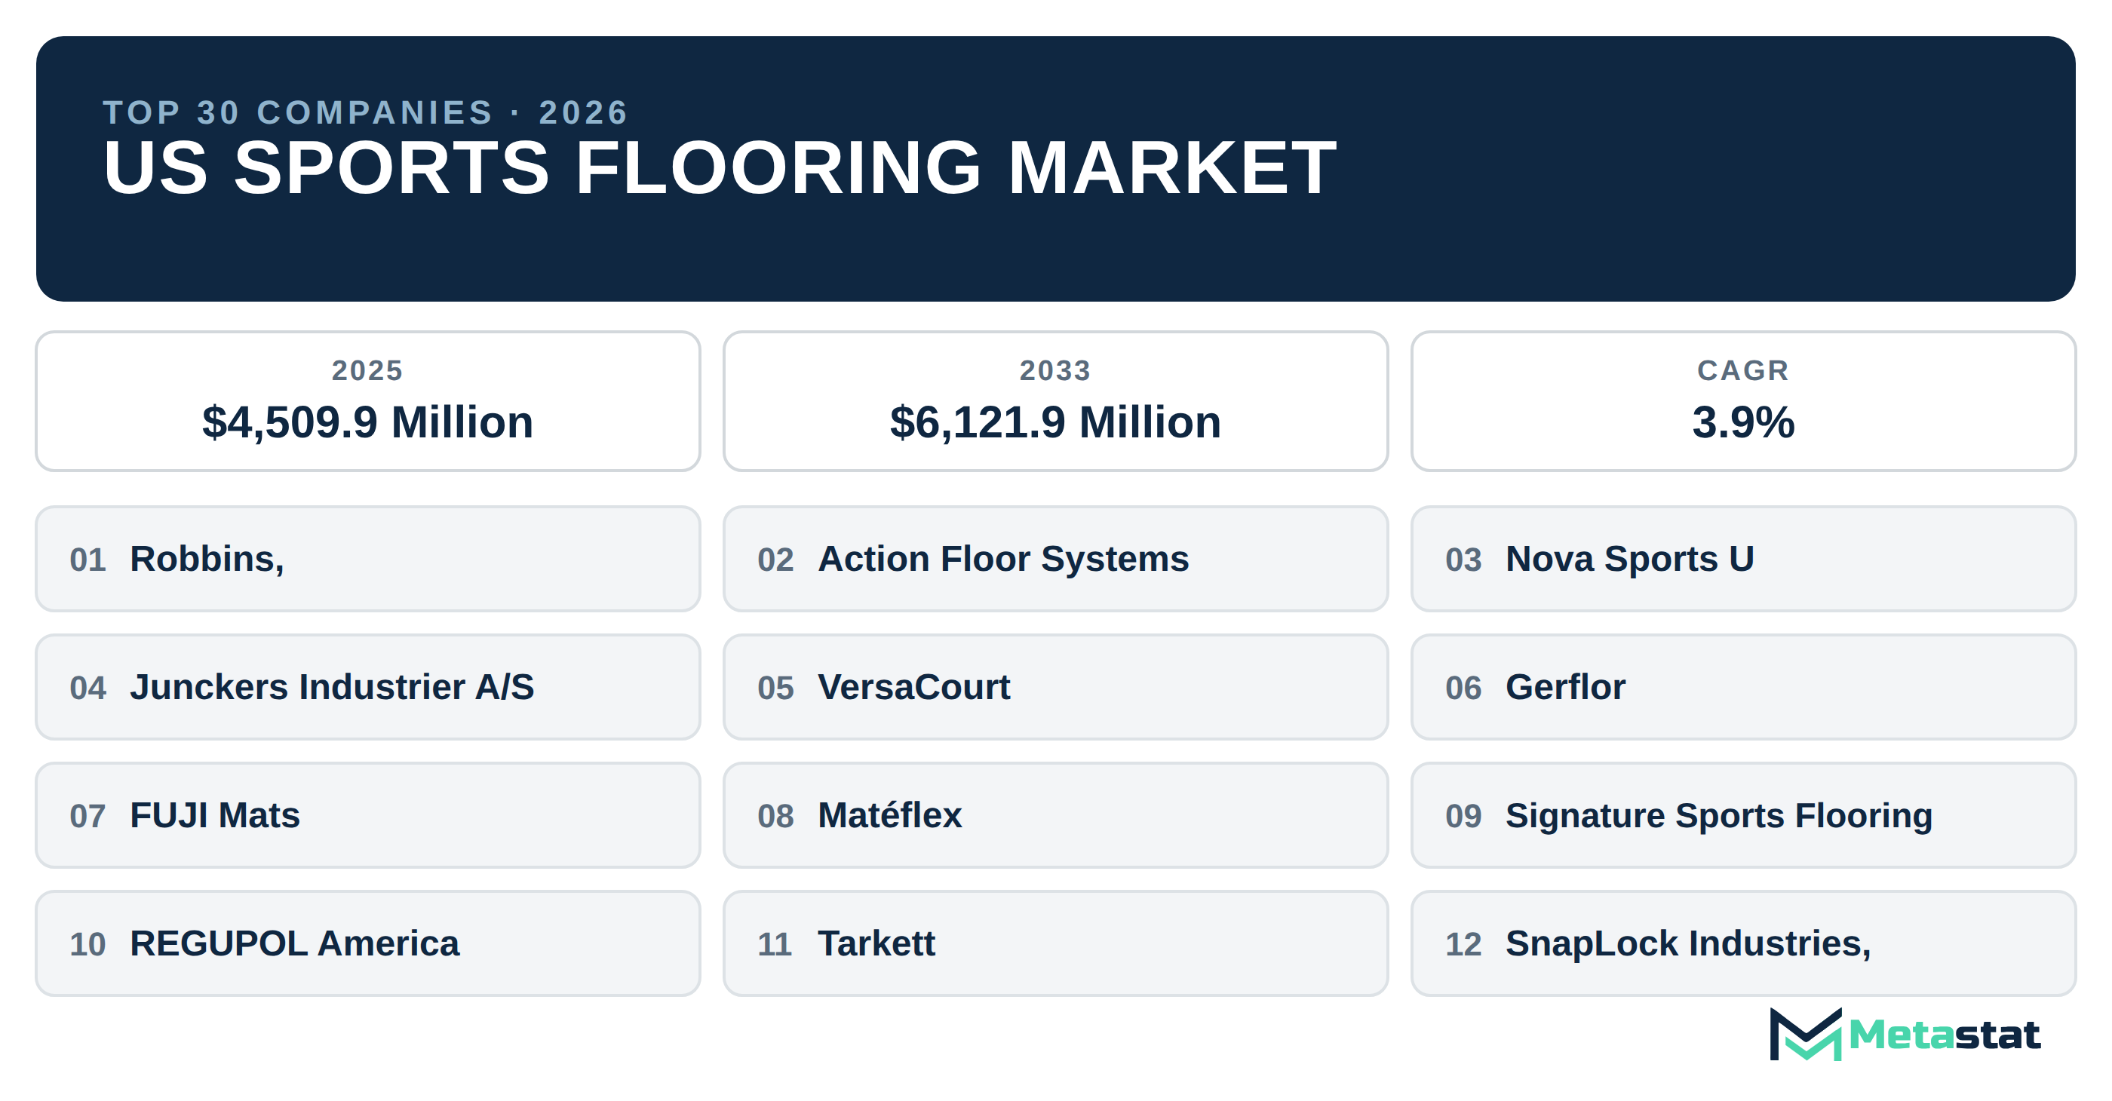2112x1101 pixels.
Task: Click the FUJI Mats card
Action: point(368,815)
